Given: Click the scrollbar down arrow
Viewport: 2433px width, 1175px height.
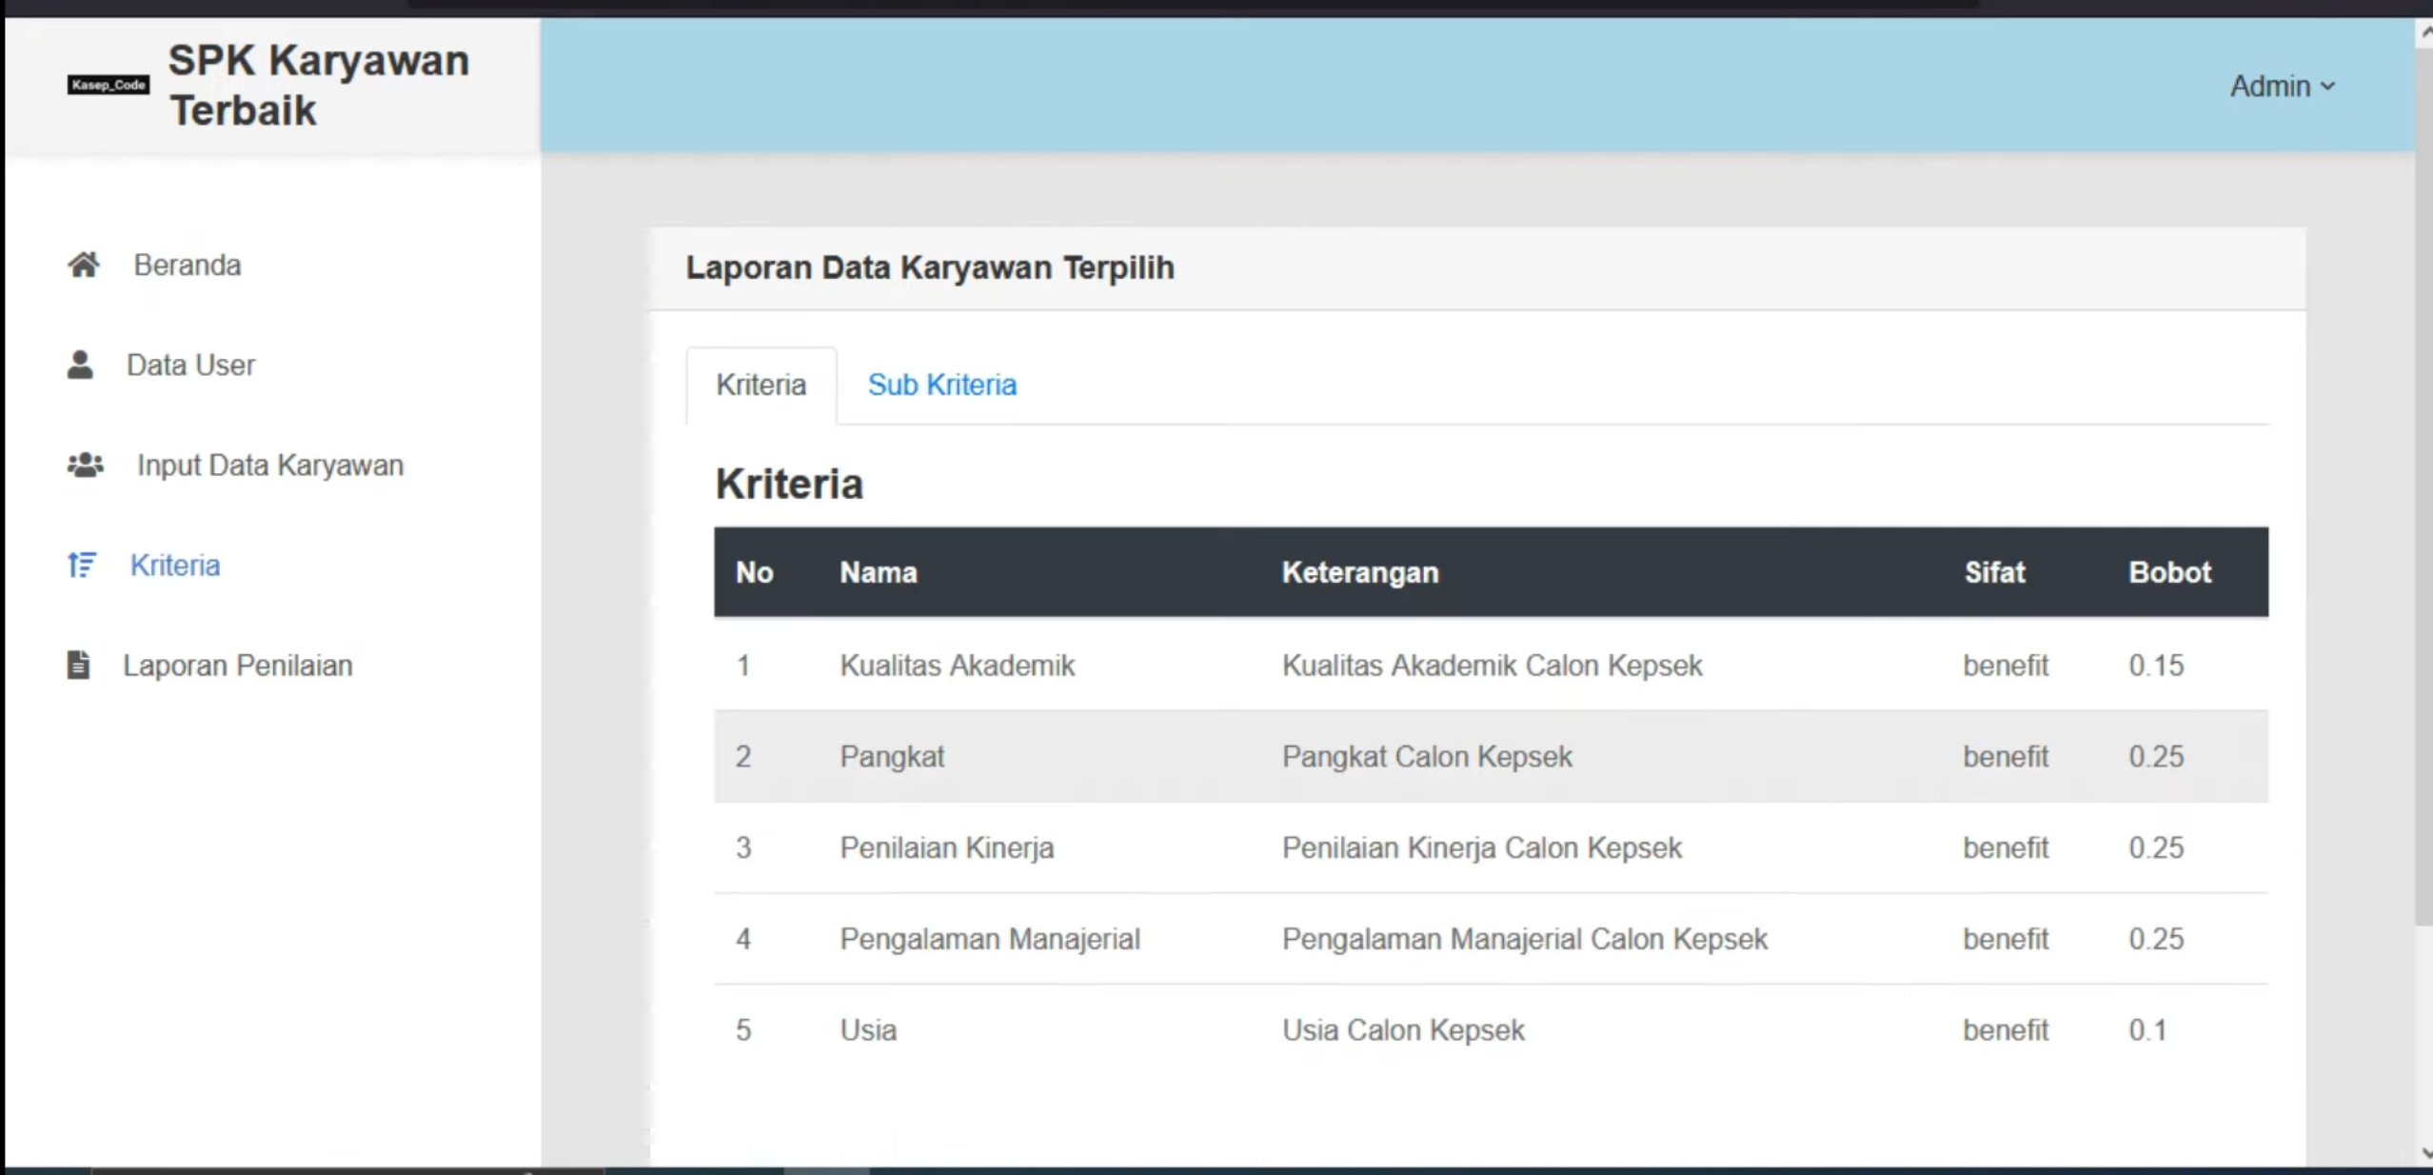Looking at the screenshot, I should pyautogui.click(x=2424, y=1153).
